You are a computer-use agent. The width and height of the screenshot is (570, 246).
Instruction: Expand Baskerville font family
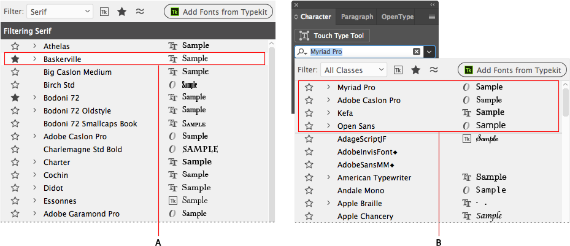click(34, 59)
